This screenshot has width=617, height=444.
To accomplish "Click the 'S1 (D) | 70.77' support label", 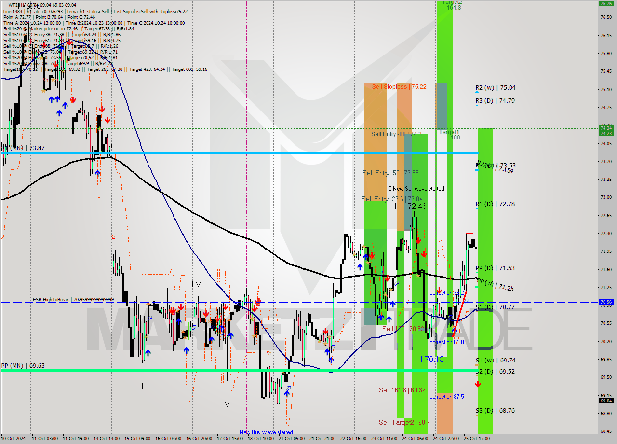I will 495,307.
